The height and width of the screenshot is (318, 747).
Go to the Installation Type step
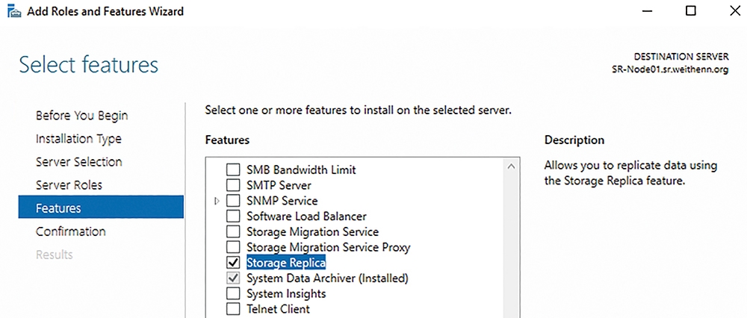[x=78, y=139]
